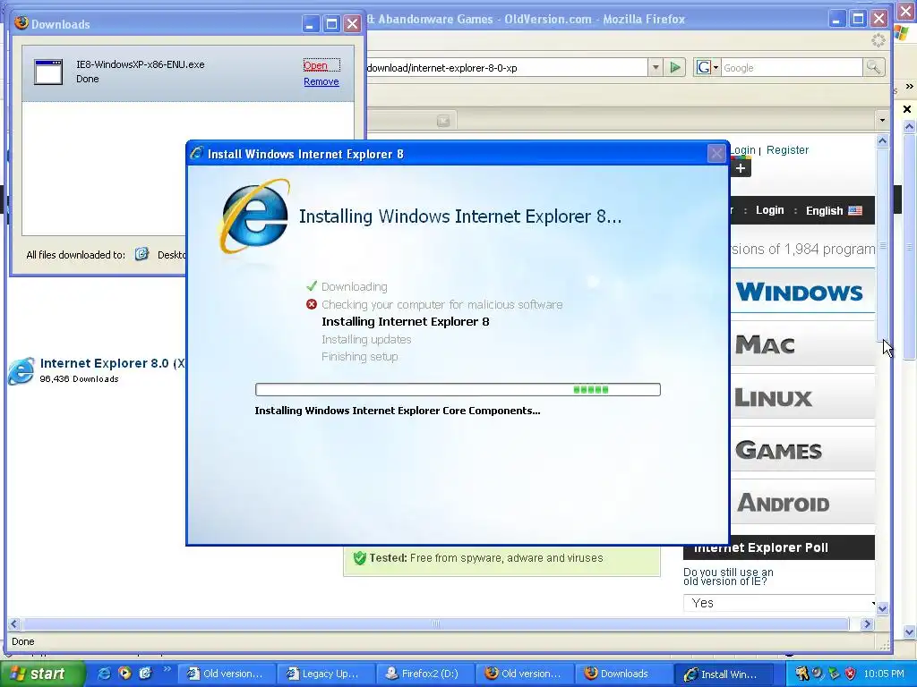Remove the IE8 download entry from list

[x=321, y=81]
